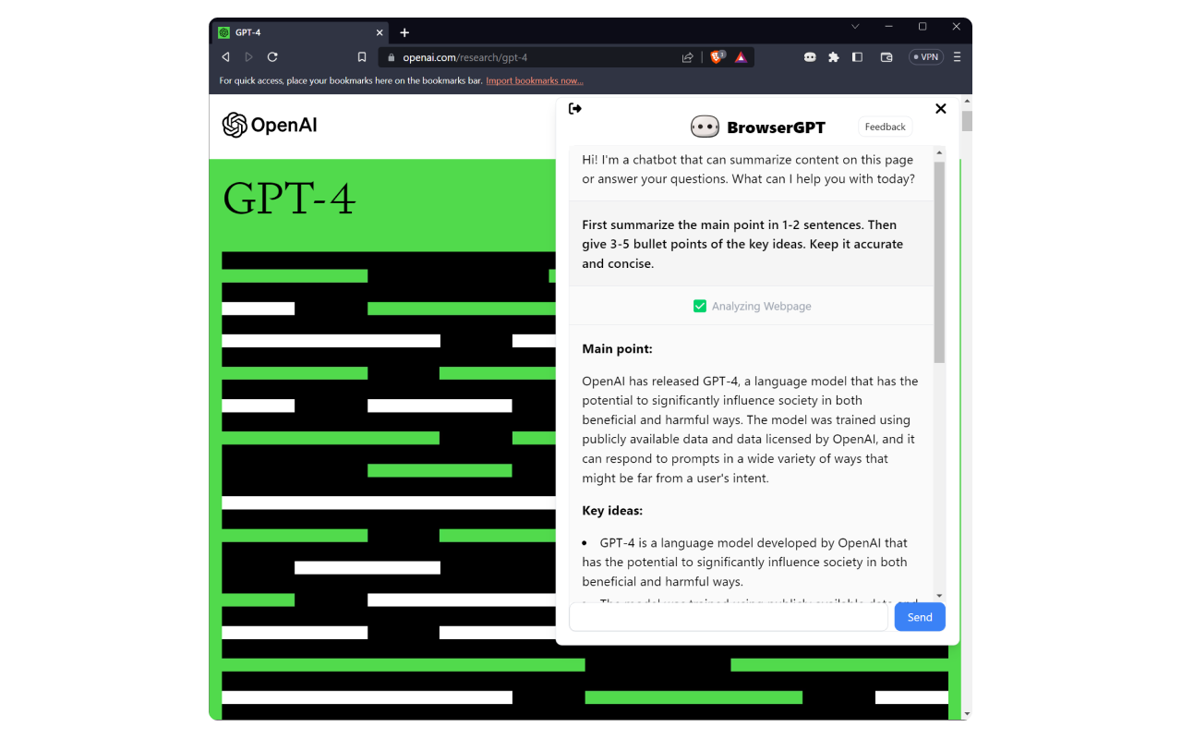
Task: Click the chat scrollbar up arrow
Action: (x=939, y=152)
